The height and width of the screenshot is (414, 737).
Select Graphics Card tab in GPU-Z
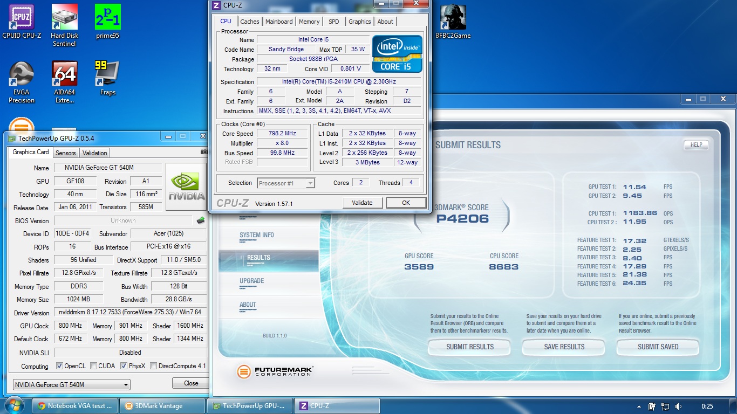pyautogui.click(x=31, y=152)
